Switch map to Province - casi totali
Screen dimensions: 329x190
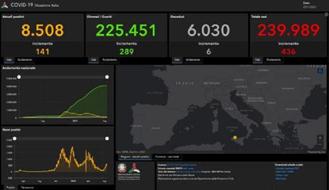[167, 157]
